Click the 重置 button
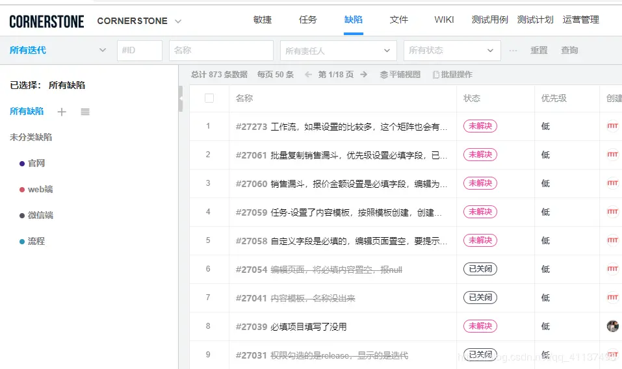622x369 pixels. (539, 50)
